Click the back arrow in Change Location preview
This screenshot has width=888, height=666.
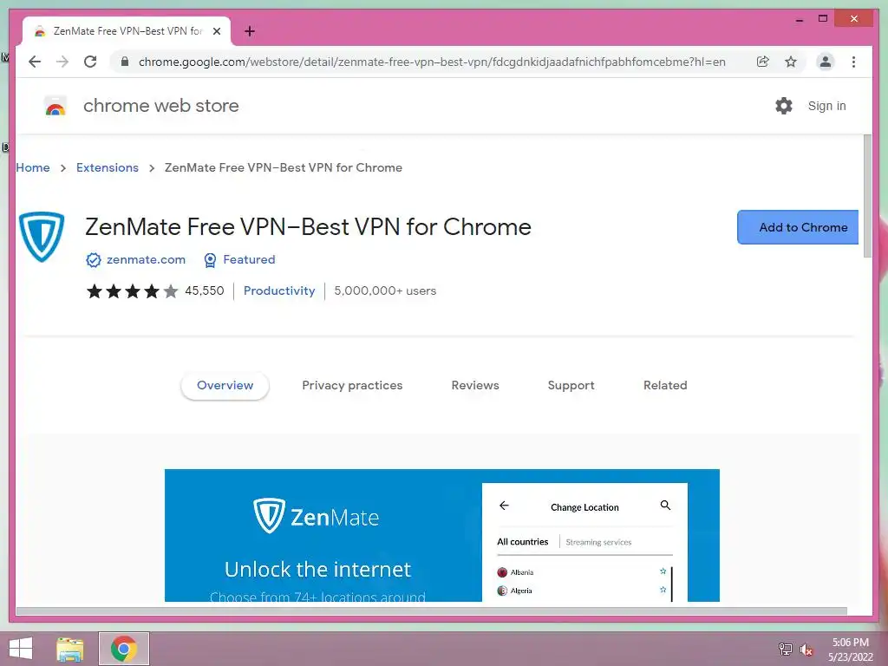pyautogui.click(x=504, y=506)
